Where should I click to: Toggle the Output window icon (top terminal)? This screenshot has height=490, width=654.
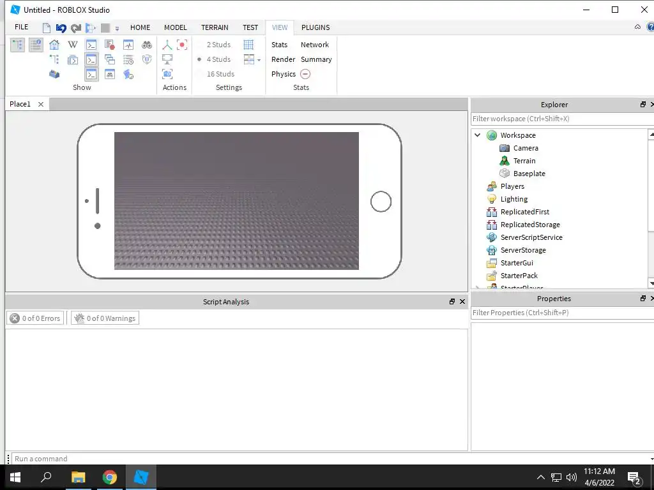pyautogui.click(x=91, y=45)
